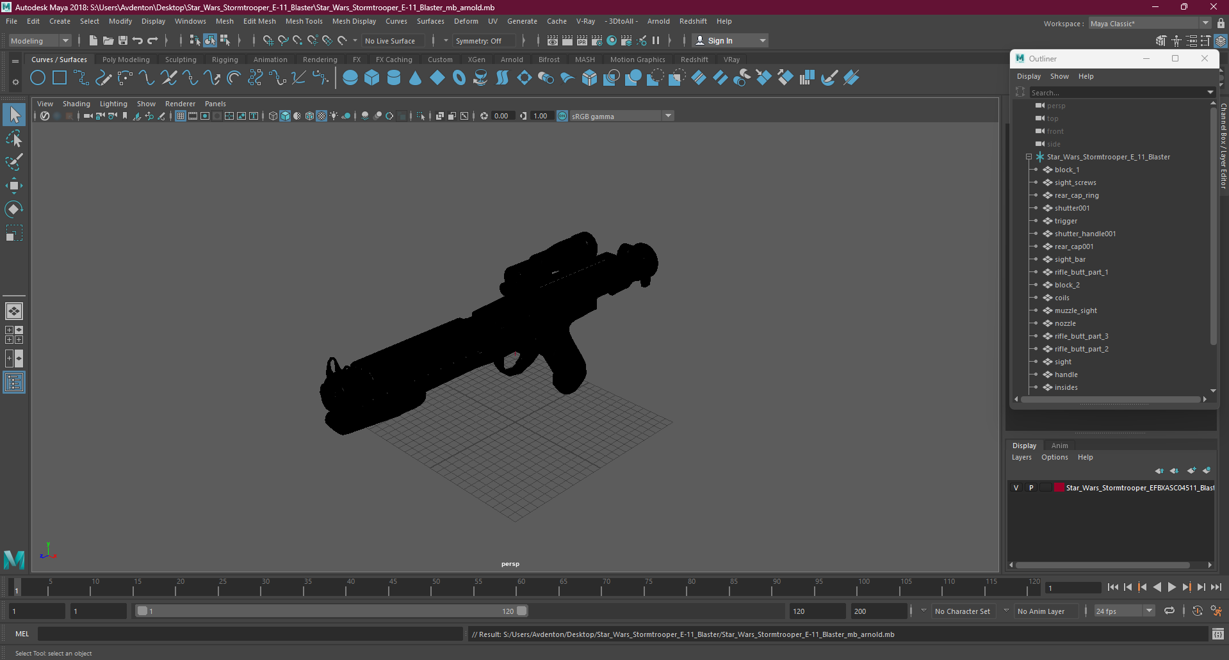Viewport: 1229px width, 660px height.
Task: Toggle the loop playback icon
Action: tap(1169, 611)
